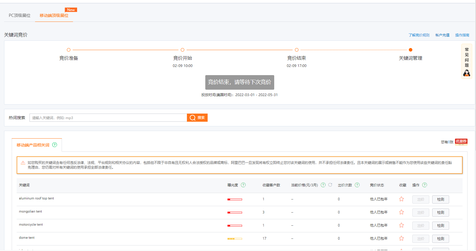This screenshot has height=251, width=476.
Task: Favorite motorcycle tent star
Action: (x=402, y=225)
